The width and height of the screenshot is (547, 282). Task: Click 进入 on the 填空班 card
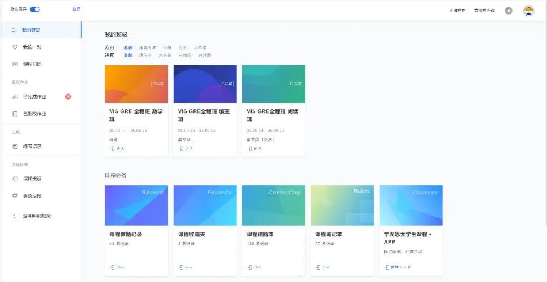click(x=186, y=149)
